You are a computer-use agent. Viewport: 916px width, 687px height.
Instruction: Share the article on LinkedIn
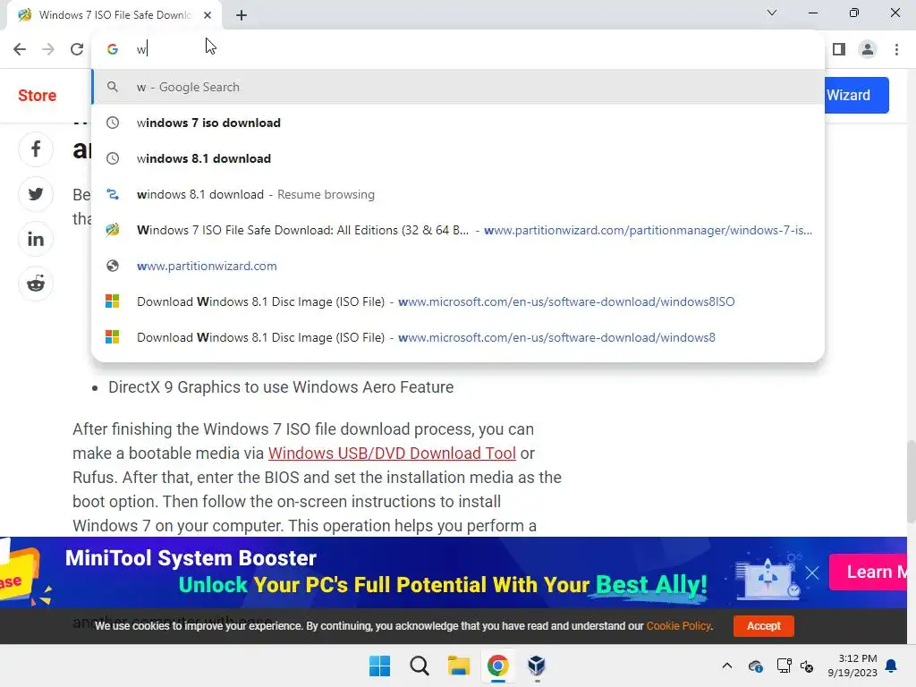pyautogui.click(x=36, y=239)
